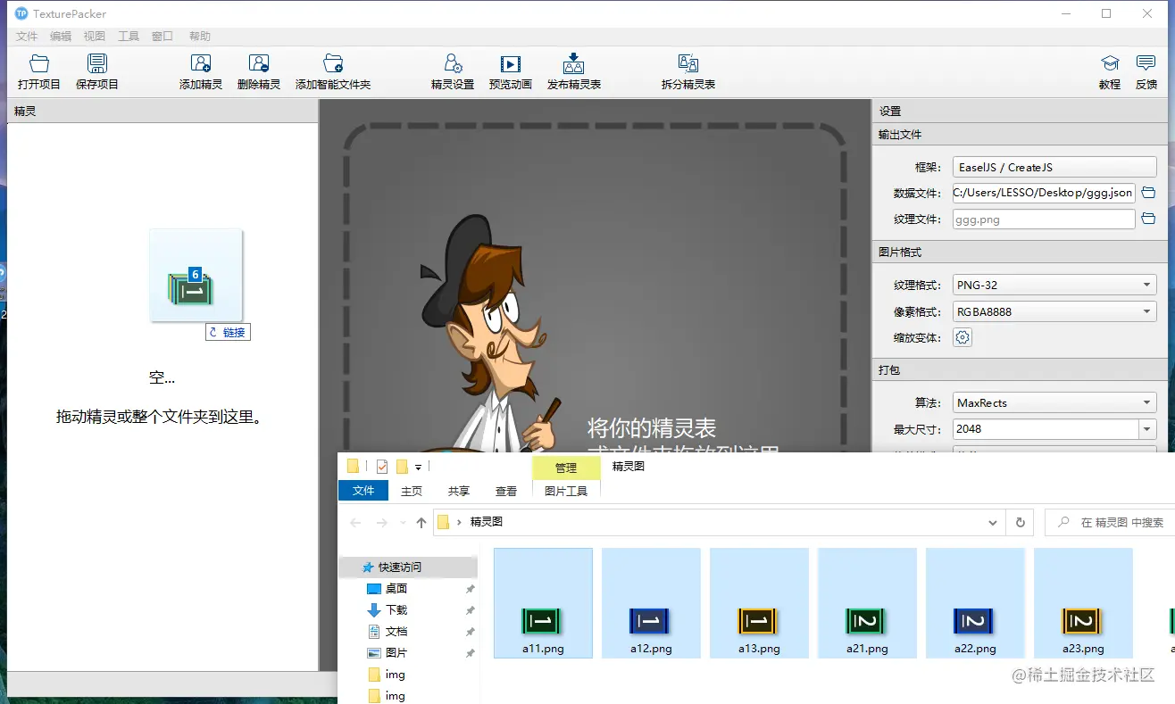Image resolution: width=1175 pixels, height=704 pixels.
Task: Open recent locations dropdown in Explorer
Action: click(403, 523)
